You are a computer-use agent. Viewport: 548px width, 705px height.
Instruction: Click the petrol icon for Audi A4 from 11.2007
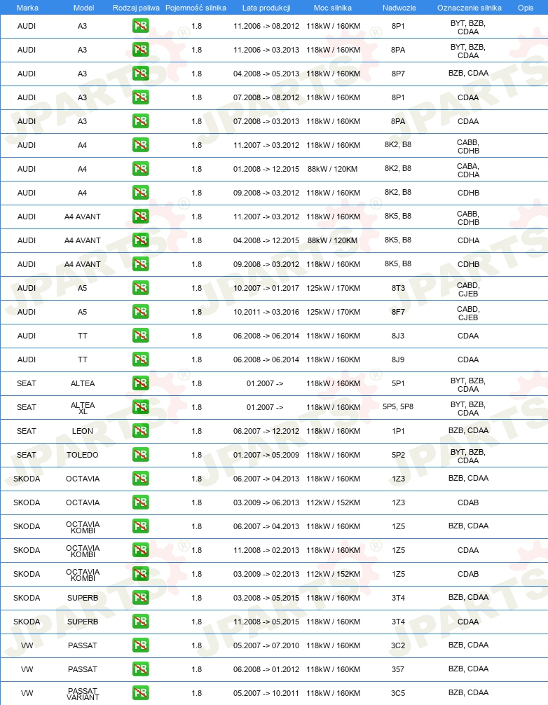pyautogui.click(x=141, y=145)
